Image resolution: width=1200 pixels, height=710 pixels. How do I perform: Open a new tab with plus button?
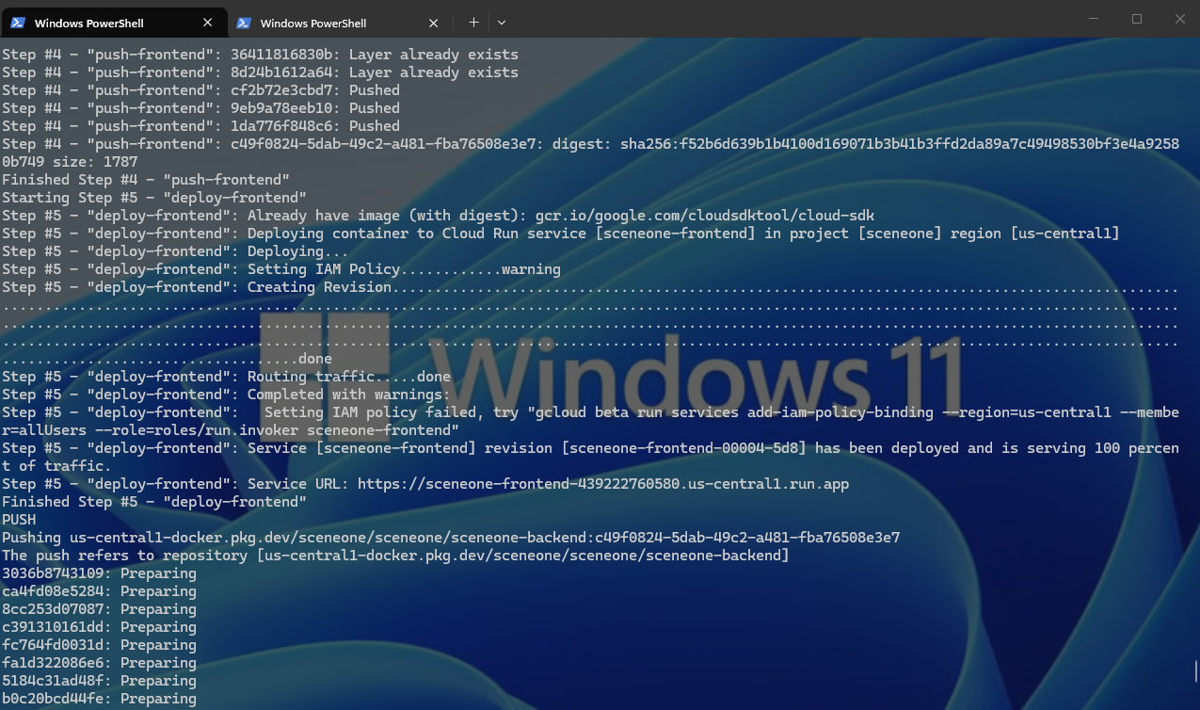pyautogui.click(x=473, y=23)
